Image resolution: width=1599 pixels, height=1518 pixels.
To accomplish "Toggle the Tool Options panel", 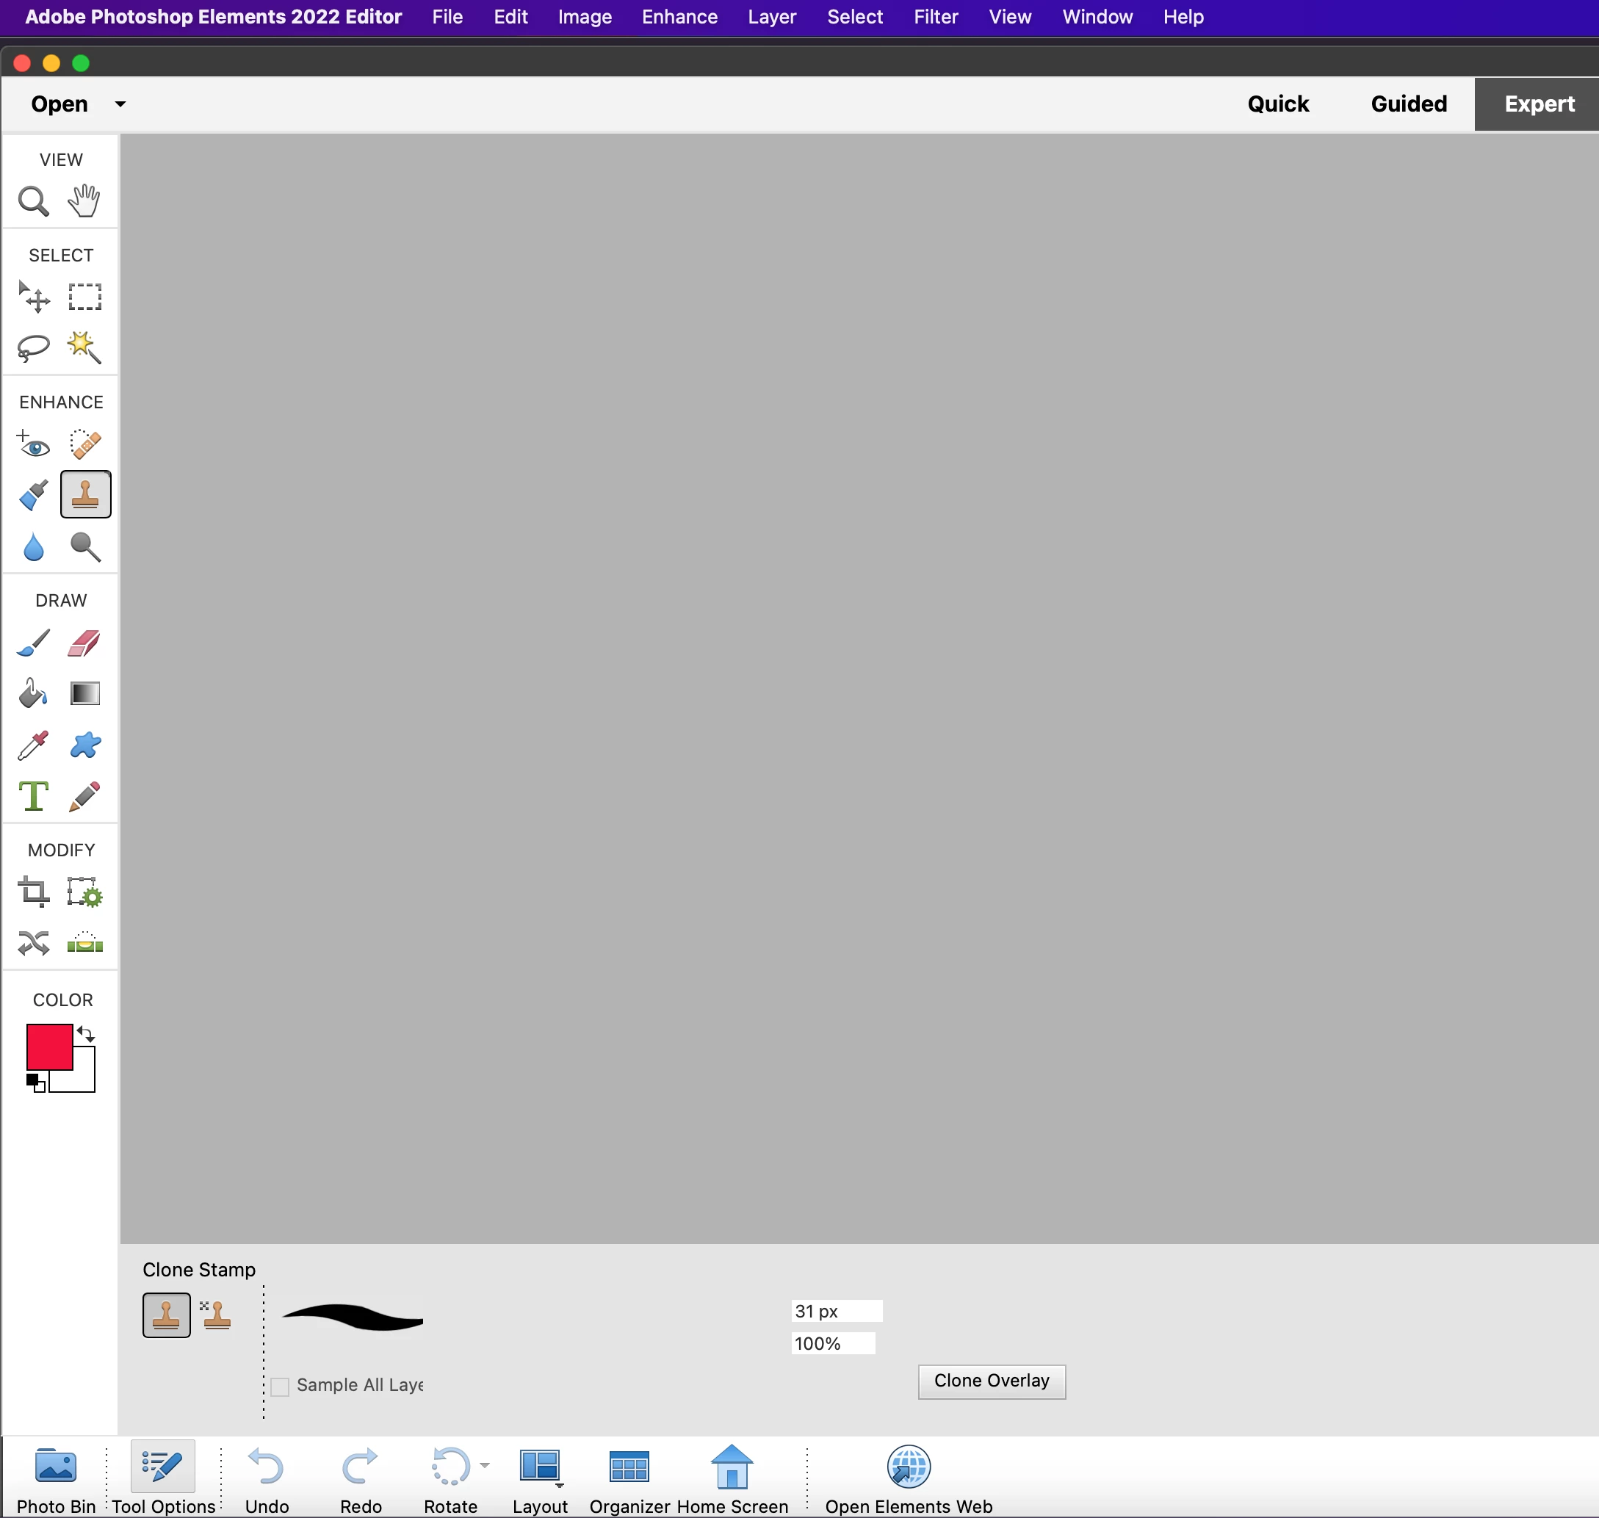I will click(x=164, y=1477).
